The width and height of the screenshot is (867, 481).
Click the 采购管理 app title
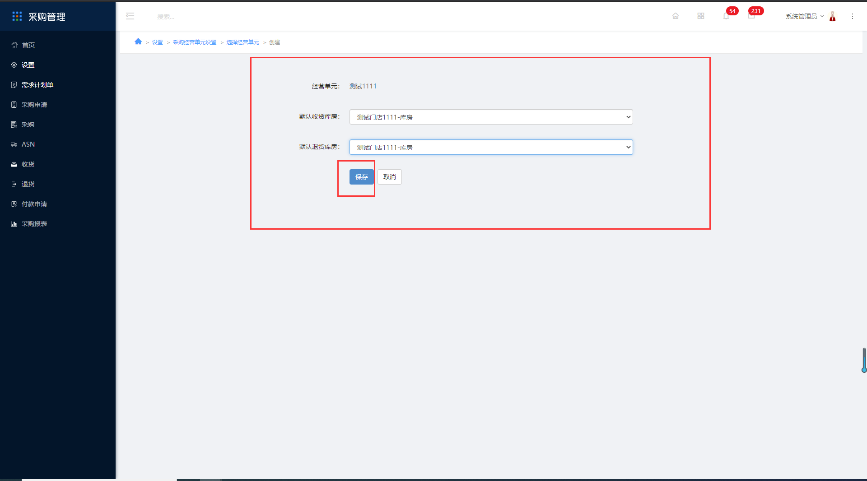[x=47, y=17]
